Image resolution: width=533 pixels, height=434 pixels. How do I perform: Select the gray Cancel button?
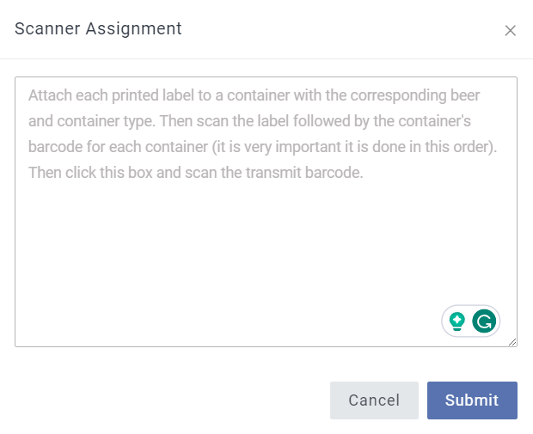pos(374,400)
